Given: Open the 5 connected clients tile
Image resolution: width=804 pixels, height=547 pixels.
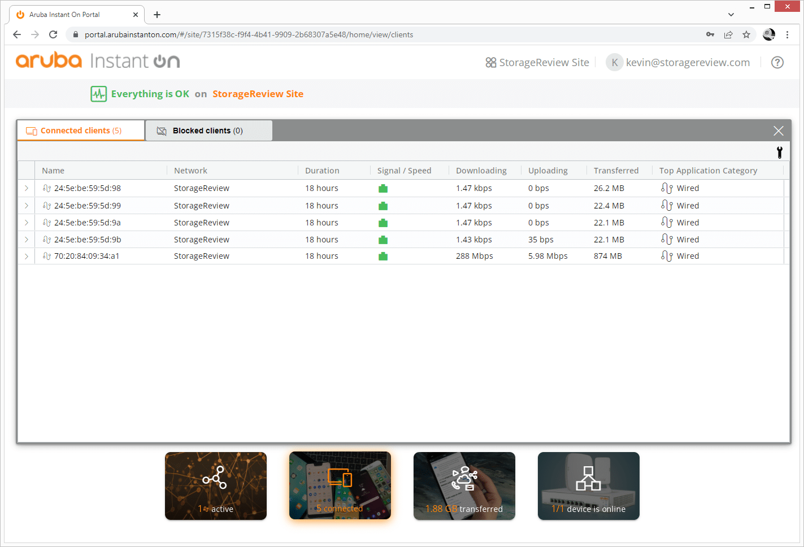Looking at the screenshot, I should [340, 486].
